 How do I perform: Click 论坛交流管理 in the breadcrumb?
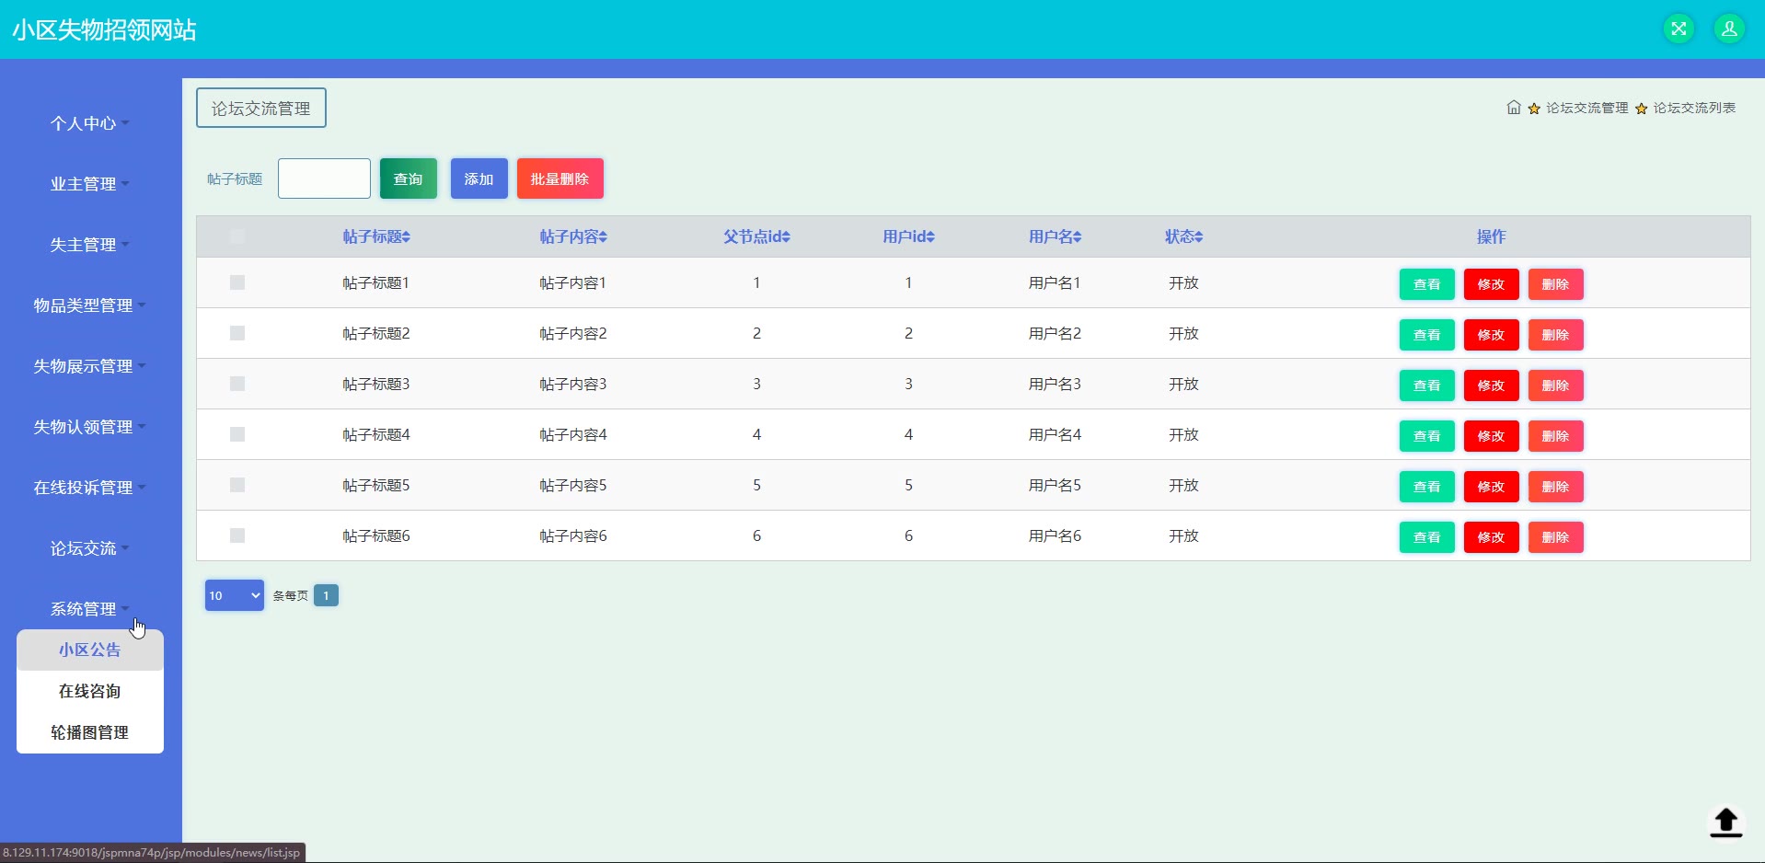pos(1587,108)
